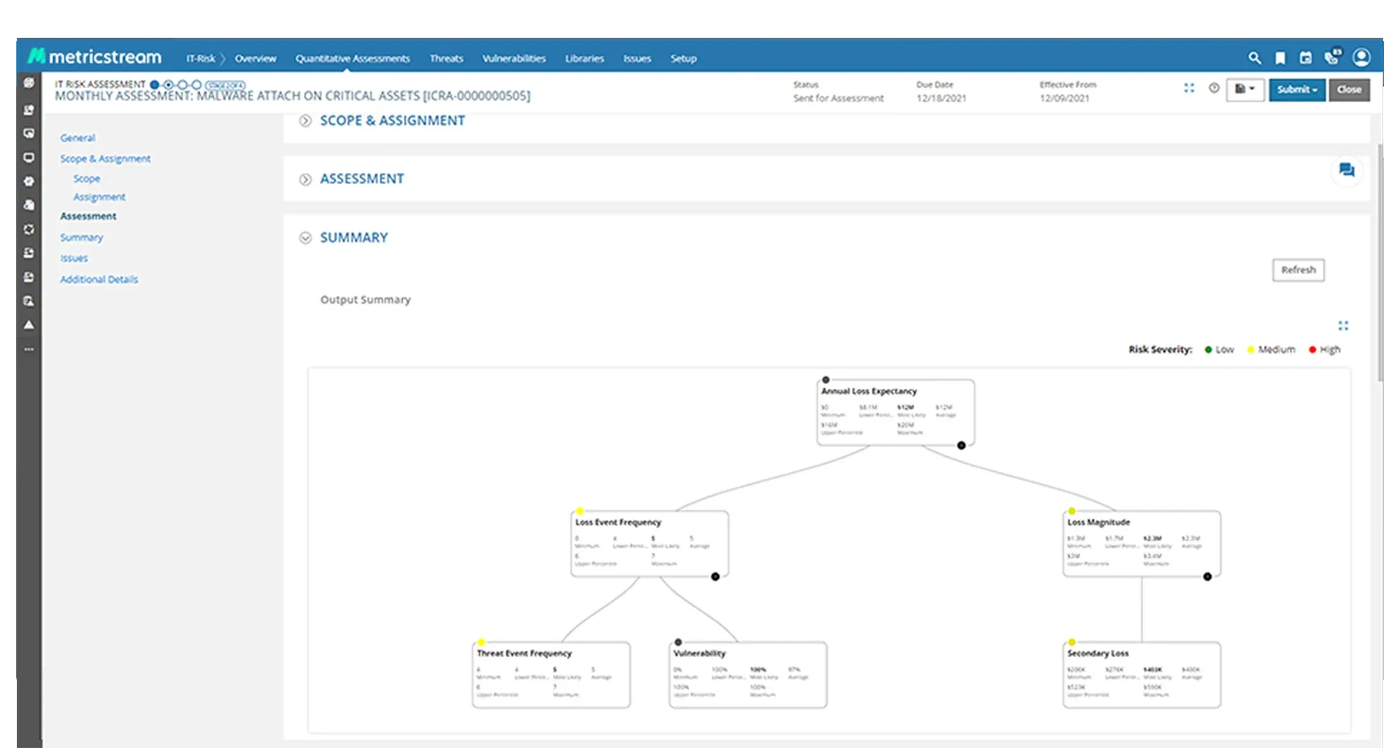
Task: Go to General in side navigation
Action: (78, 138)
